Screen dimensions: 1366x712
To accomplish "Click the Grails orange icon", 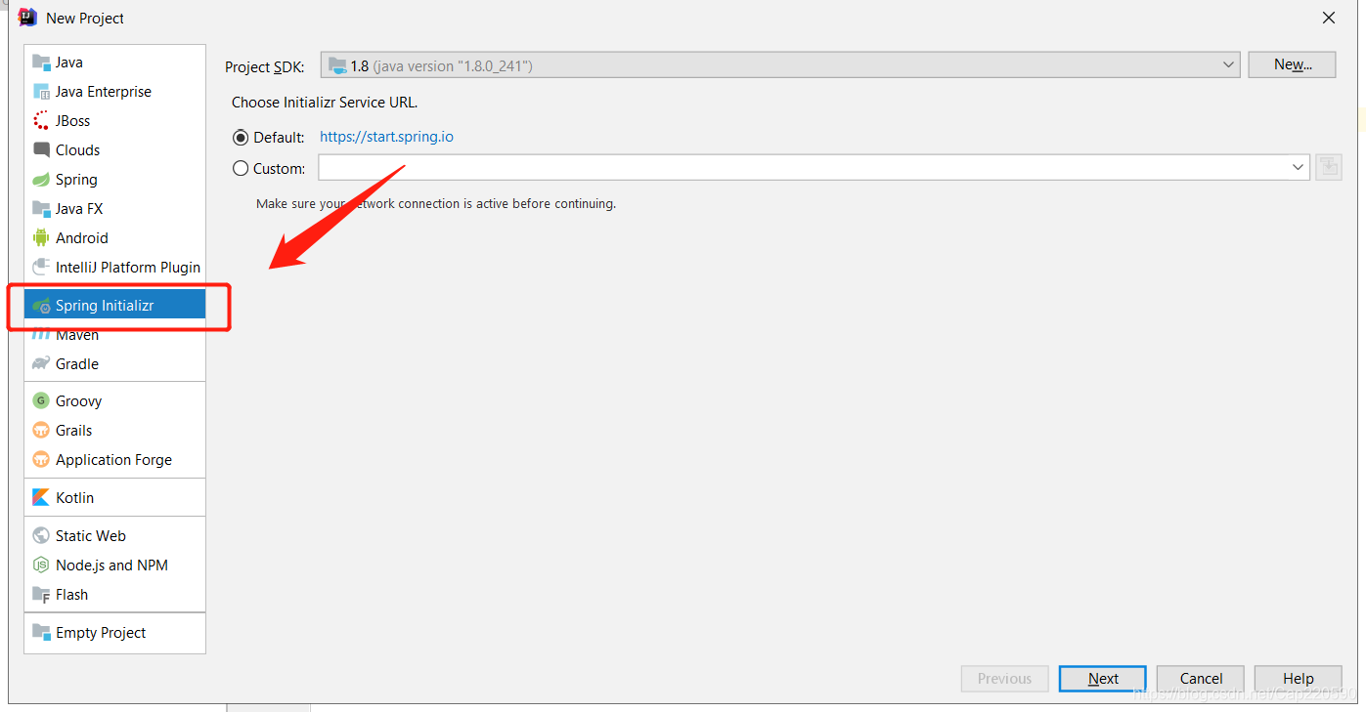I will [x=41, y=431].
